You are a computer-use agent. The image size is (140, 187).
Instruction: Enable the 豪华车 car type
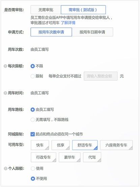click(x=69, y=157)
